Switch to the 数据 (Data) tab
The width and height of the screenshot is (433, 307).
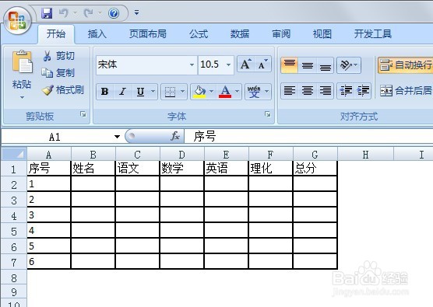point(240,34)
